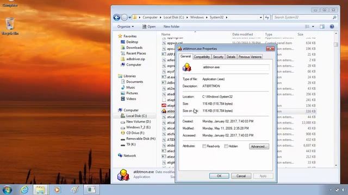This screenshot has width=348, height=195.
Task: Launch Internet Explorer from taskbar
Action: [x=24, y=190]
